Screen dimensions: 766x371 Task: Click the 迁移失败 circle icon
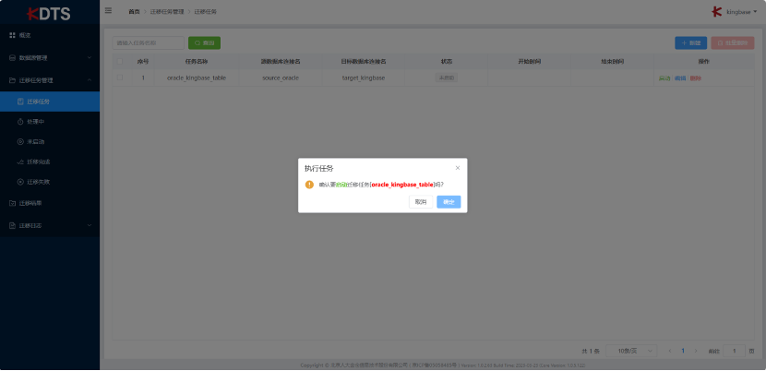tap(20, 182)
